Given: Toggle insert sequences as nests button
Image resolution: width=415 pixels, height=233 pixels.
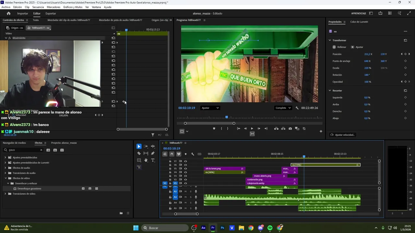Looking at the screenshot, I should tap(165, 154).
